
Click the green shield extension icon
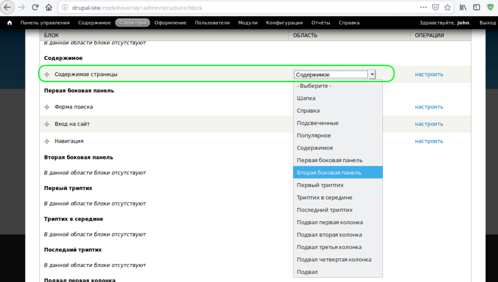(x=491, y=7)
